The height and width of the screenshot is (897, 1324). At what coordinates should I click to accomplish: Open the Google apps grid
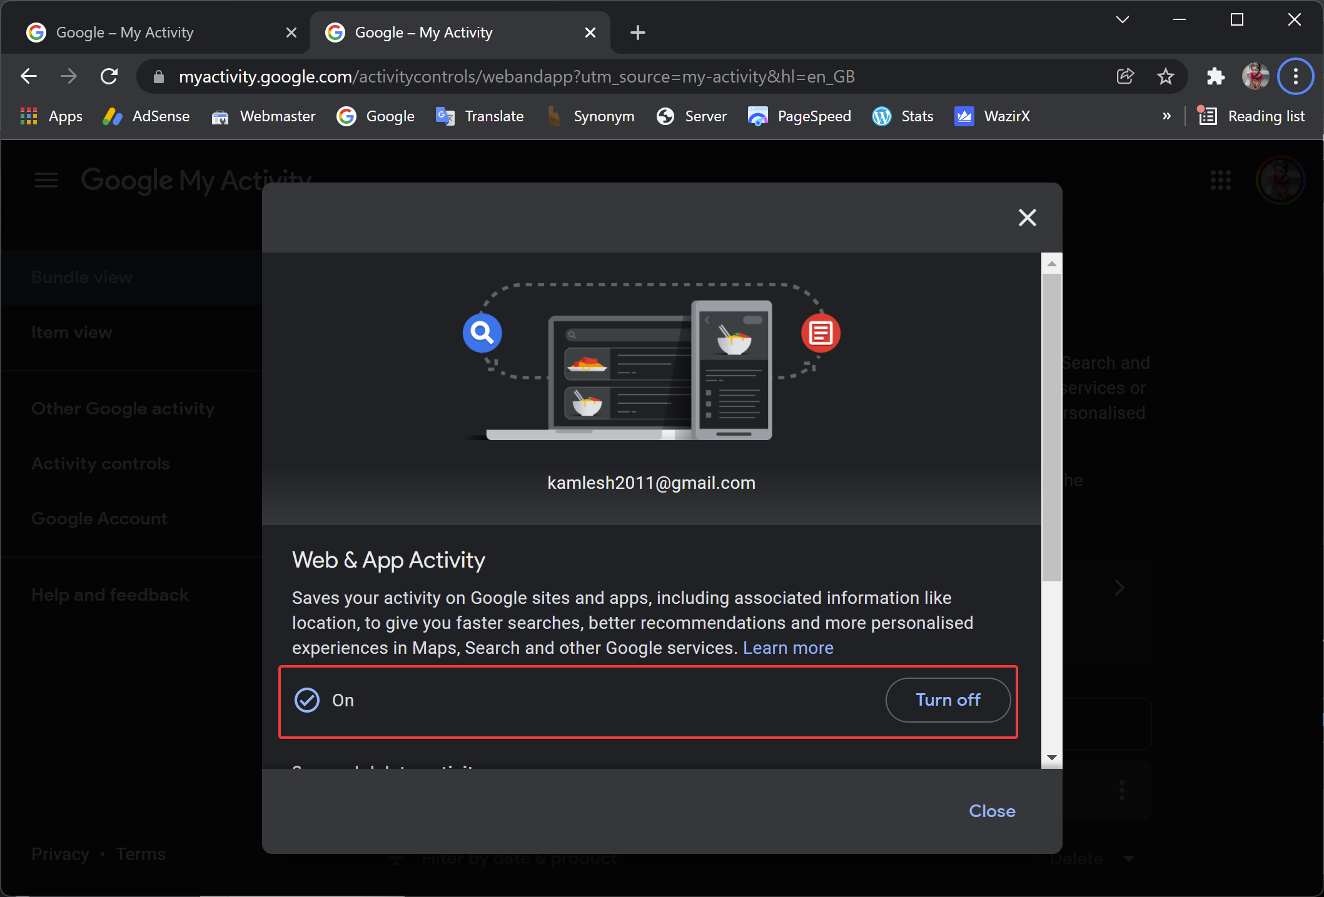[1220, 180]
